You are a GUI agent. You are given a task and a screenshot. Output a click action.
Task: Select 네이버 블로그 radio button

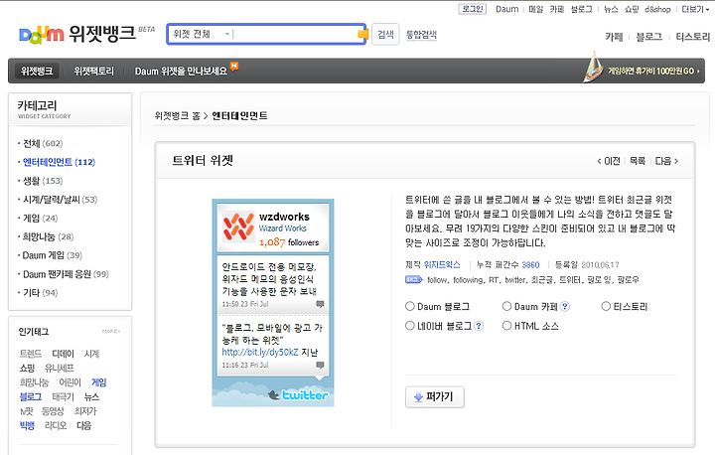coord(410,326)
